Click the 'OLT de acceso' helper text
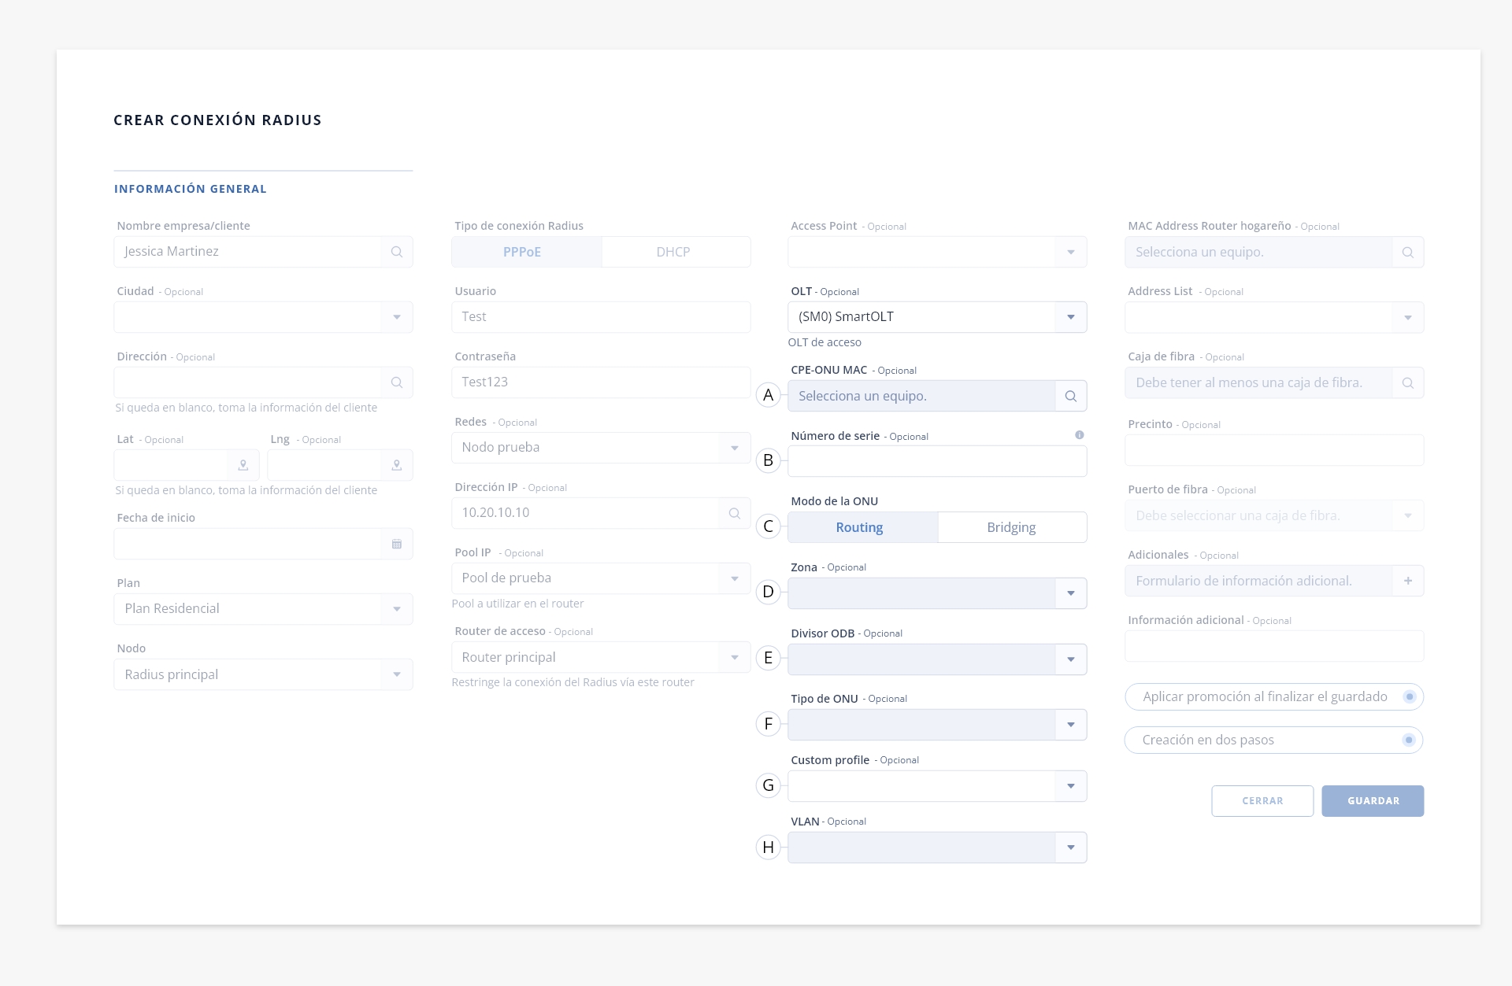The height and width of the screenshot is (986, 1512). point(825,342)
